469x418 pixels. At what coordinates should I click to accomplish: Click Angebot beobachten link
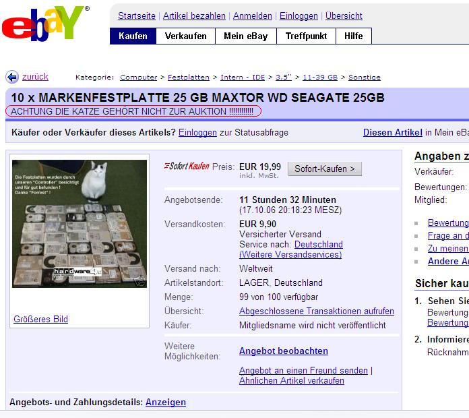[x=284, y=351]
